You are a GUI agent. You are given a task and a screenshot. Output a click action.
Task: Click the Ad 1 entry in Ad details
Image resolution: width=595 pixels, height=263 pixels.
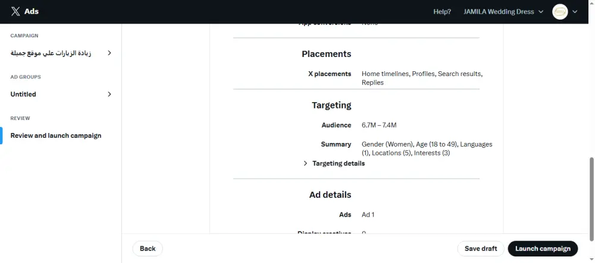coord(368,214)
